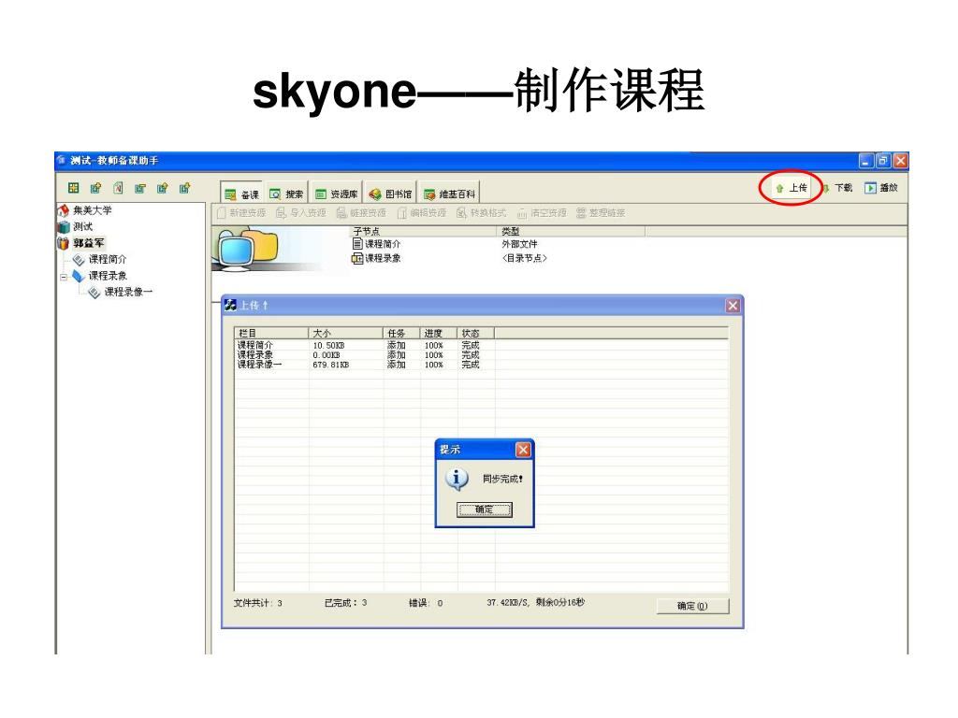Click 确定(O) in the upload dialog
This screenshot has height=718, width=958.
click(x=693, y=606)
